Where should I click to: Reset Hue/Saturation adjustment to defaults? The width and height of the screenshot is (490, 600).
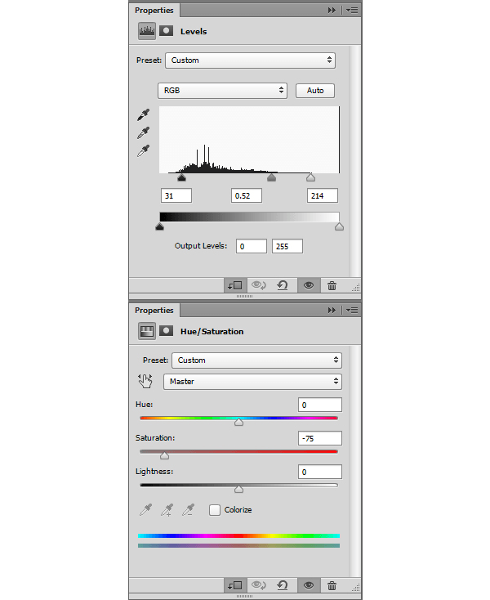pos(283,585)
